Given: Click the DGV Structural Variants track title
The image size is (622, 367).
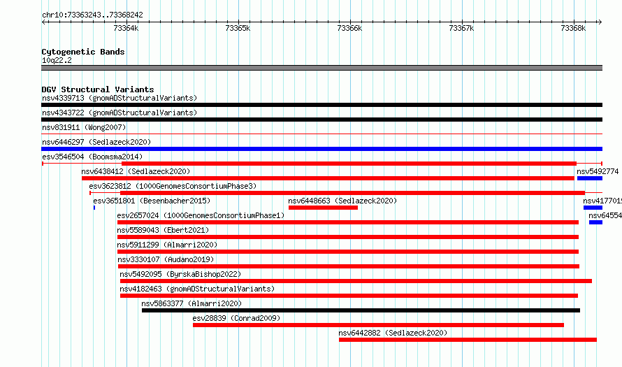Looking at the screenshot, I should pos(98,89).
